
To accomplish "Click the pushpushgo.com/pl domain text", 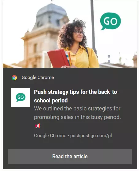I will (91, 136).
